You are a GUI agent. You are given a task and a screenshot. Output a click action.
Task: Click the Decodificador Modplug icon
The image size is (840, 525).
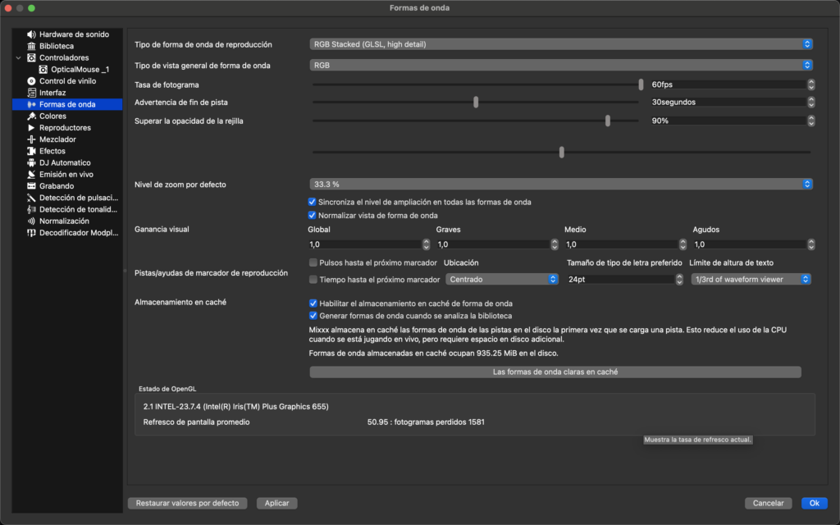(31, 233)
